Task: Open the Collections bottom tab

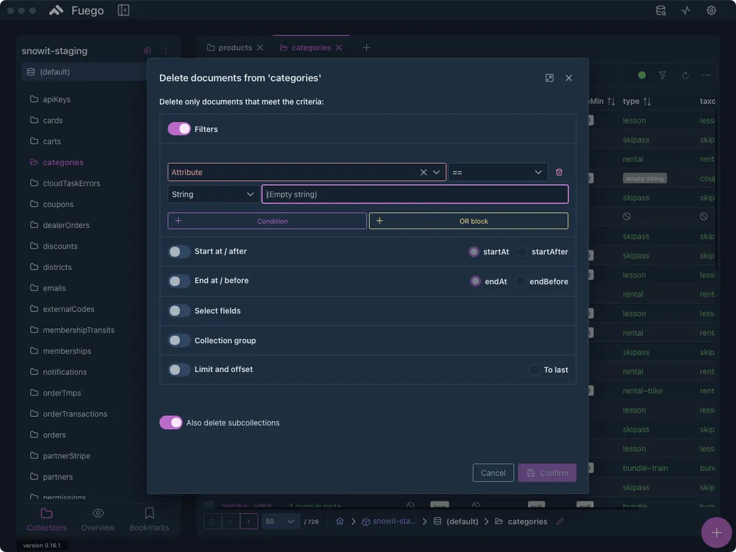Action: tap(47, 520)
